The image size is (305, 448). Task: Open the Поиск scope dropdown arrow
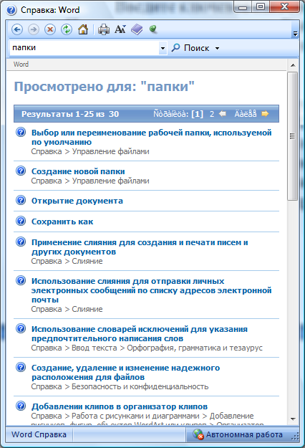click(217, 48)
